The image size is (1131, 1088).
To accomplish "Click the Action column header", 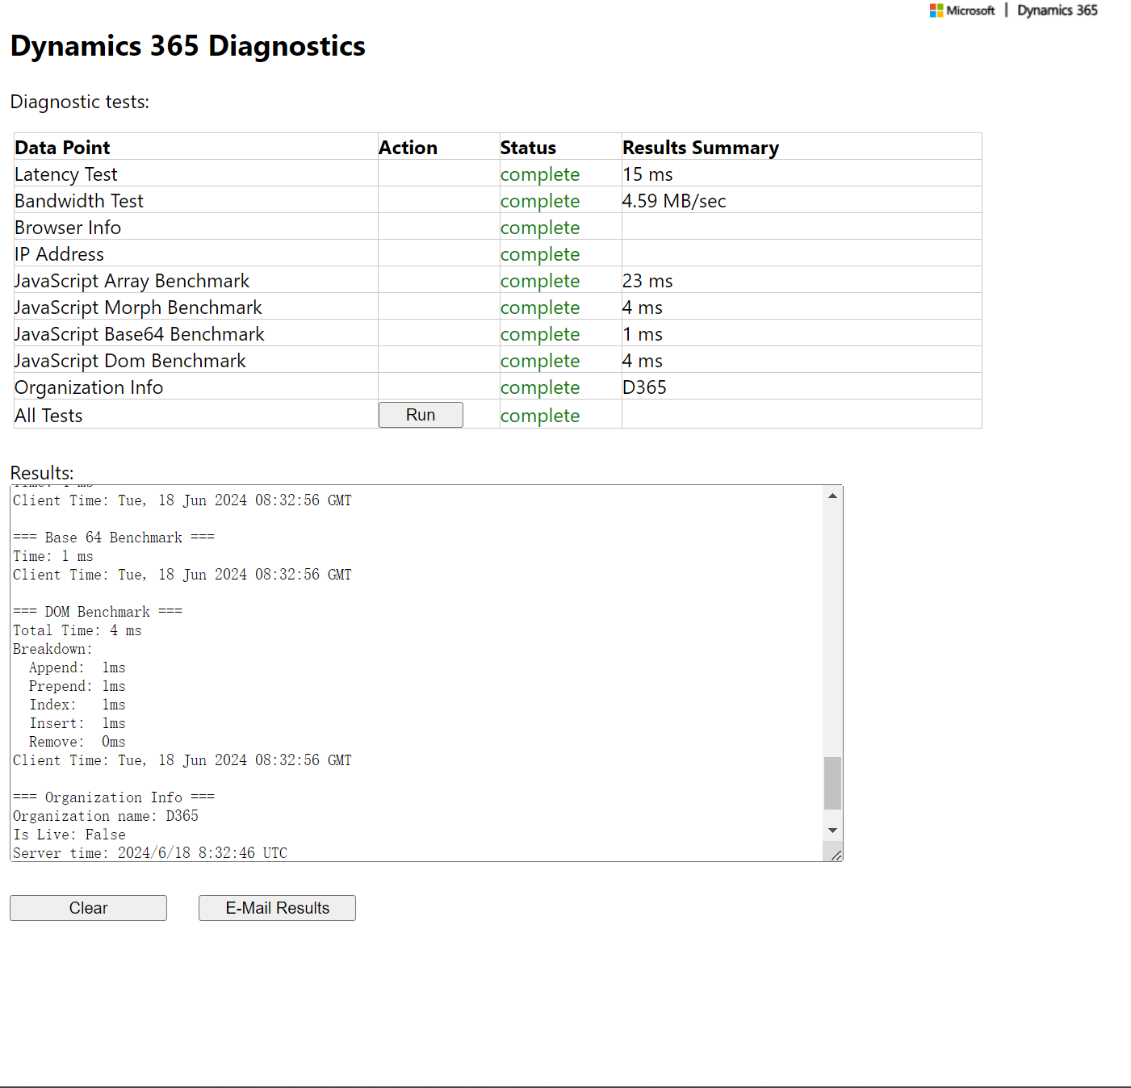I will click(x=408, y=148).
